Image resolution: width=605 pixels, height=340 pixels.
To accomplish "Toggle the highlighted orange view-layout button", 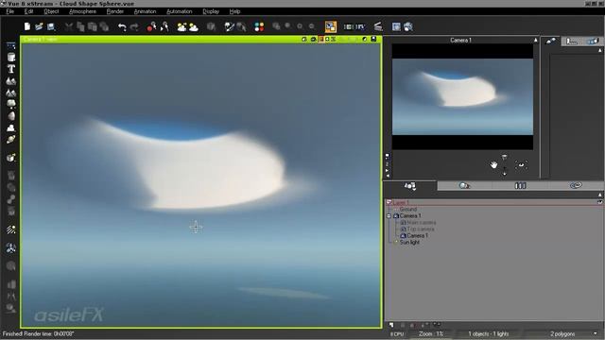I will coord(331,26).
